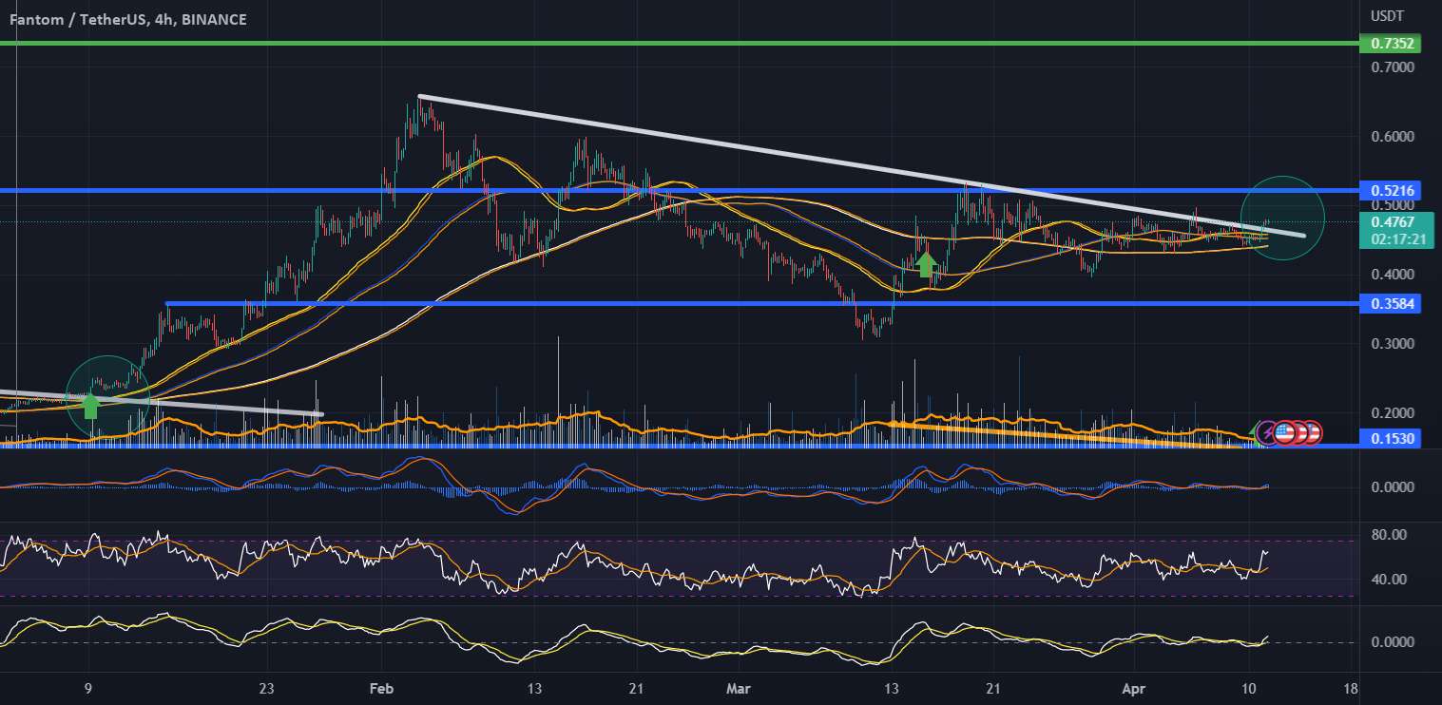Screen dimensions: 1442x705
Task: Select the blue horizontal line at 0.3584
Action: coord(762,303)
